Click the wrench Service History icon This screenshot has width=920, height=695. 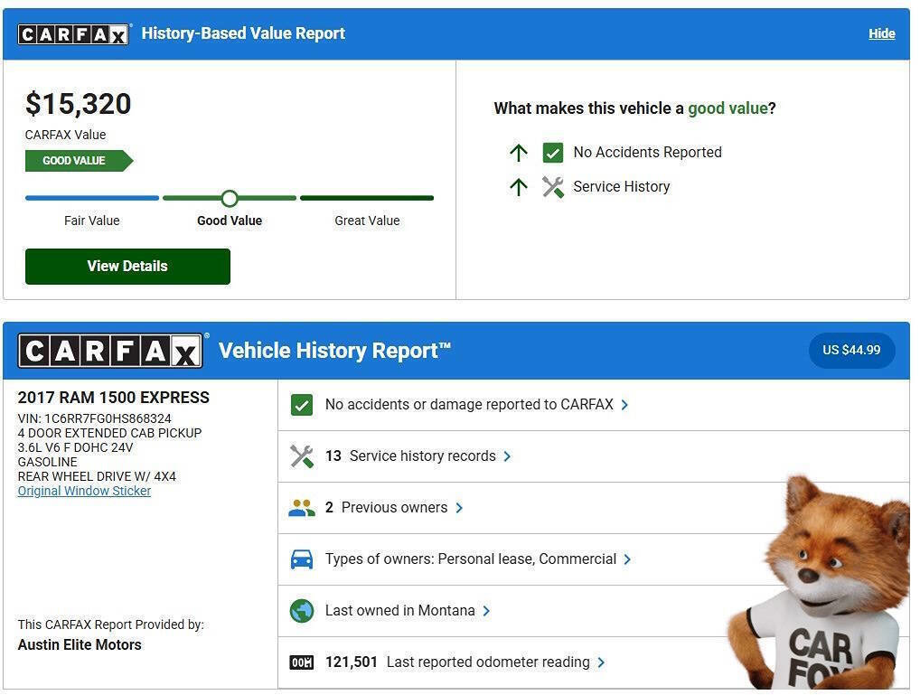tap(553, 187)
